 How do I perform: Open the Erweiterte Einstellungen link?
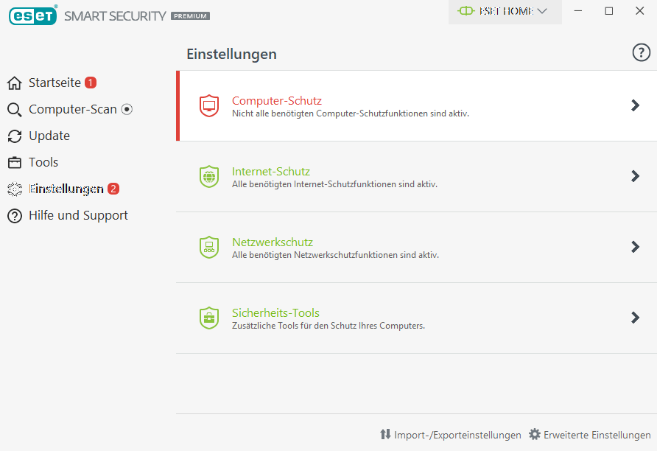[x=597, y=435]
